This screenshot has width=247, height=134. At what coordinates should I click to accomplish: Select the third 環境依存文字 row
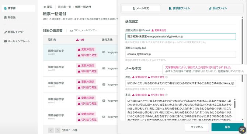80,84
